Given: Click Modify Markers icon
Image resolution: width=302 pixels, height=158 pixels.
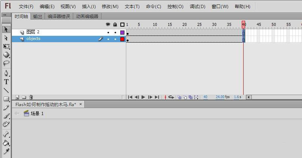Looking at the screenshot, I should (x=196, y=97).
